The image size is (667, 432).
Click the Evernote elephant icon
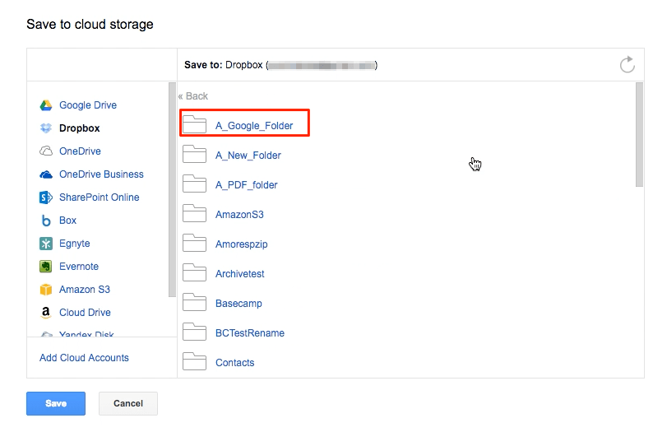46,267
